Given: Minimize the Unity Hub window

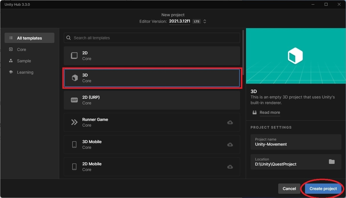Looking at the screenshot, I should (x=313, y=4).
